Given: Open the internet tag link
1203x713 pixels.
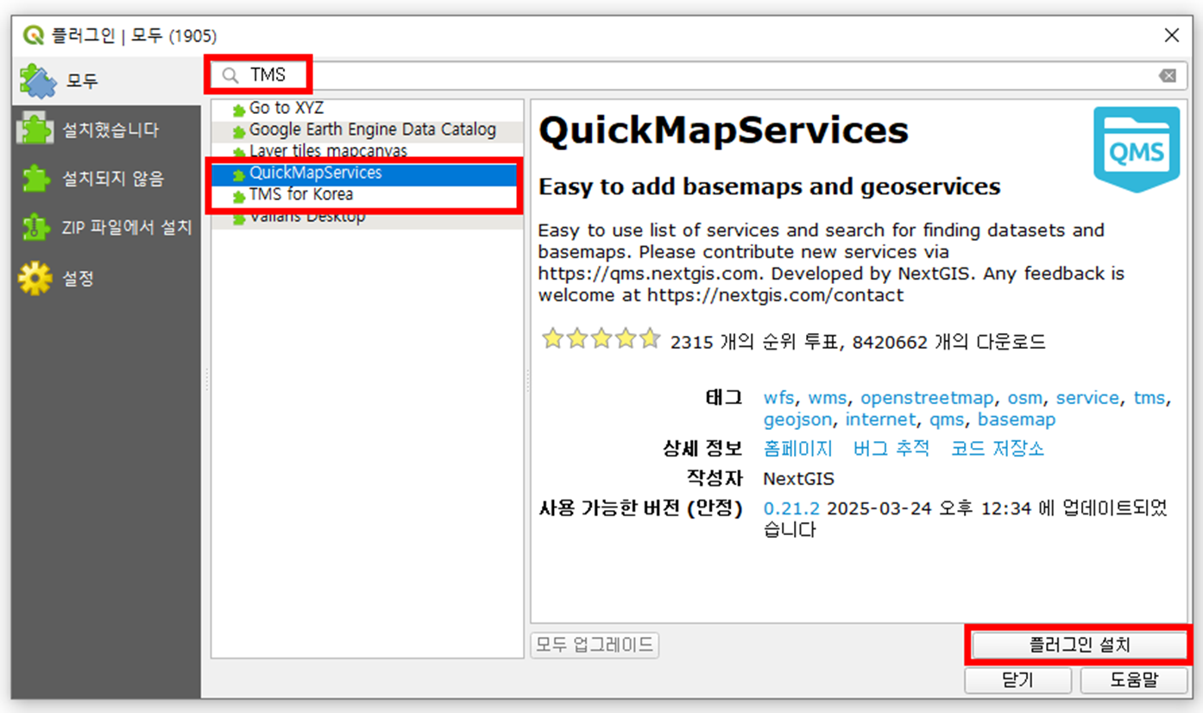Looking at the screenshot, I should point(880,420).
